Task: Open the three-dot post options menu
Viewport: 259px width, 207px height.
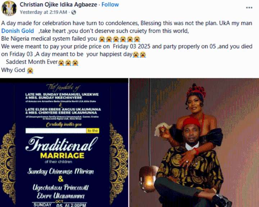Action: point(249,8)
